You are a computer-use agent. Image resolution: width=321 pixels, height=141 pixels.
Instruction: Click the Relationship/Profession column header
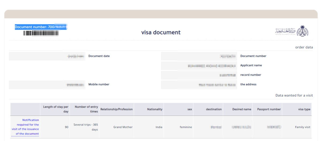[116, 109]
